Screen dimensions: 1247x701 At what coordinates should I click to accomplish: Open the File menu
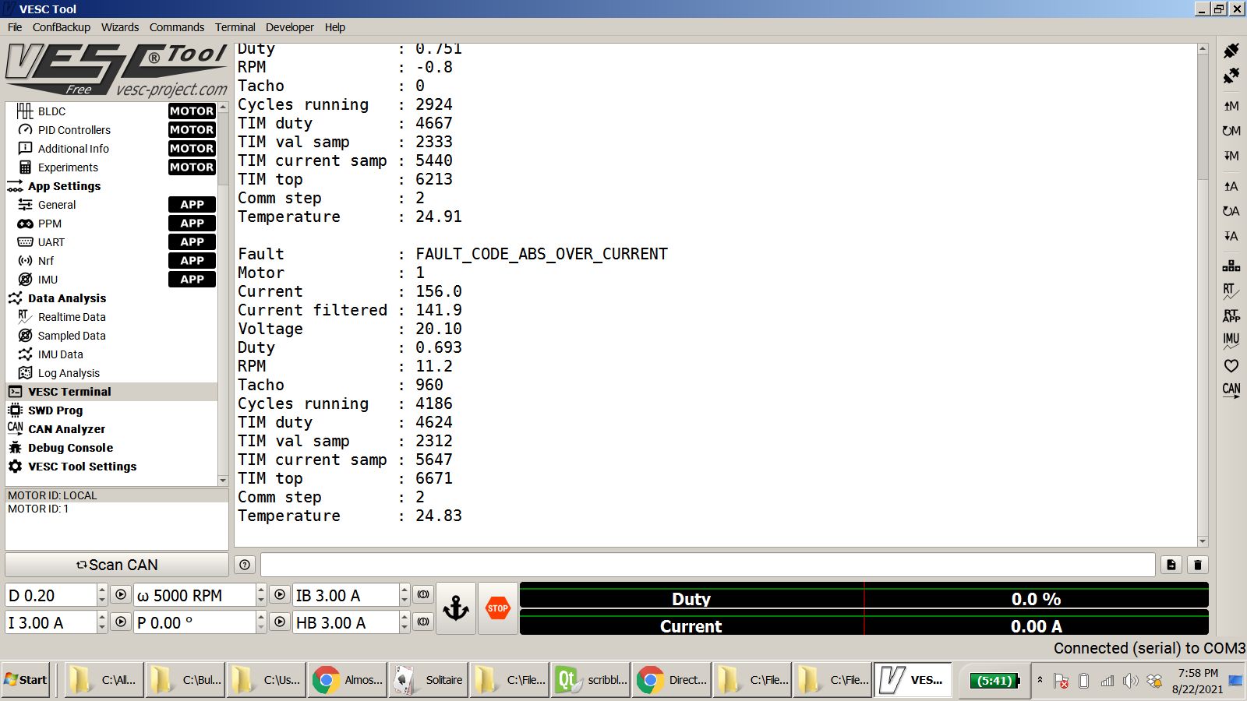click(15, 27)
